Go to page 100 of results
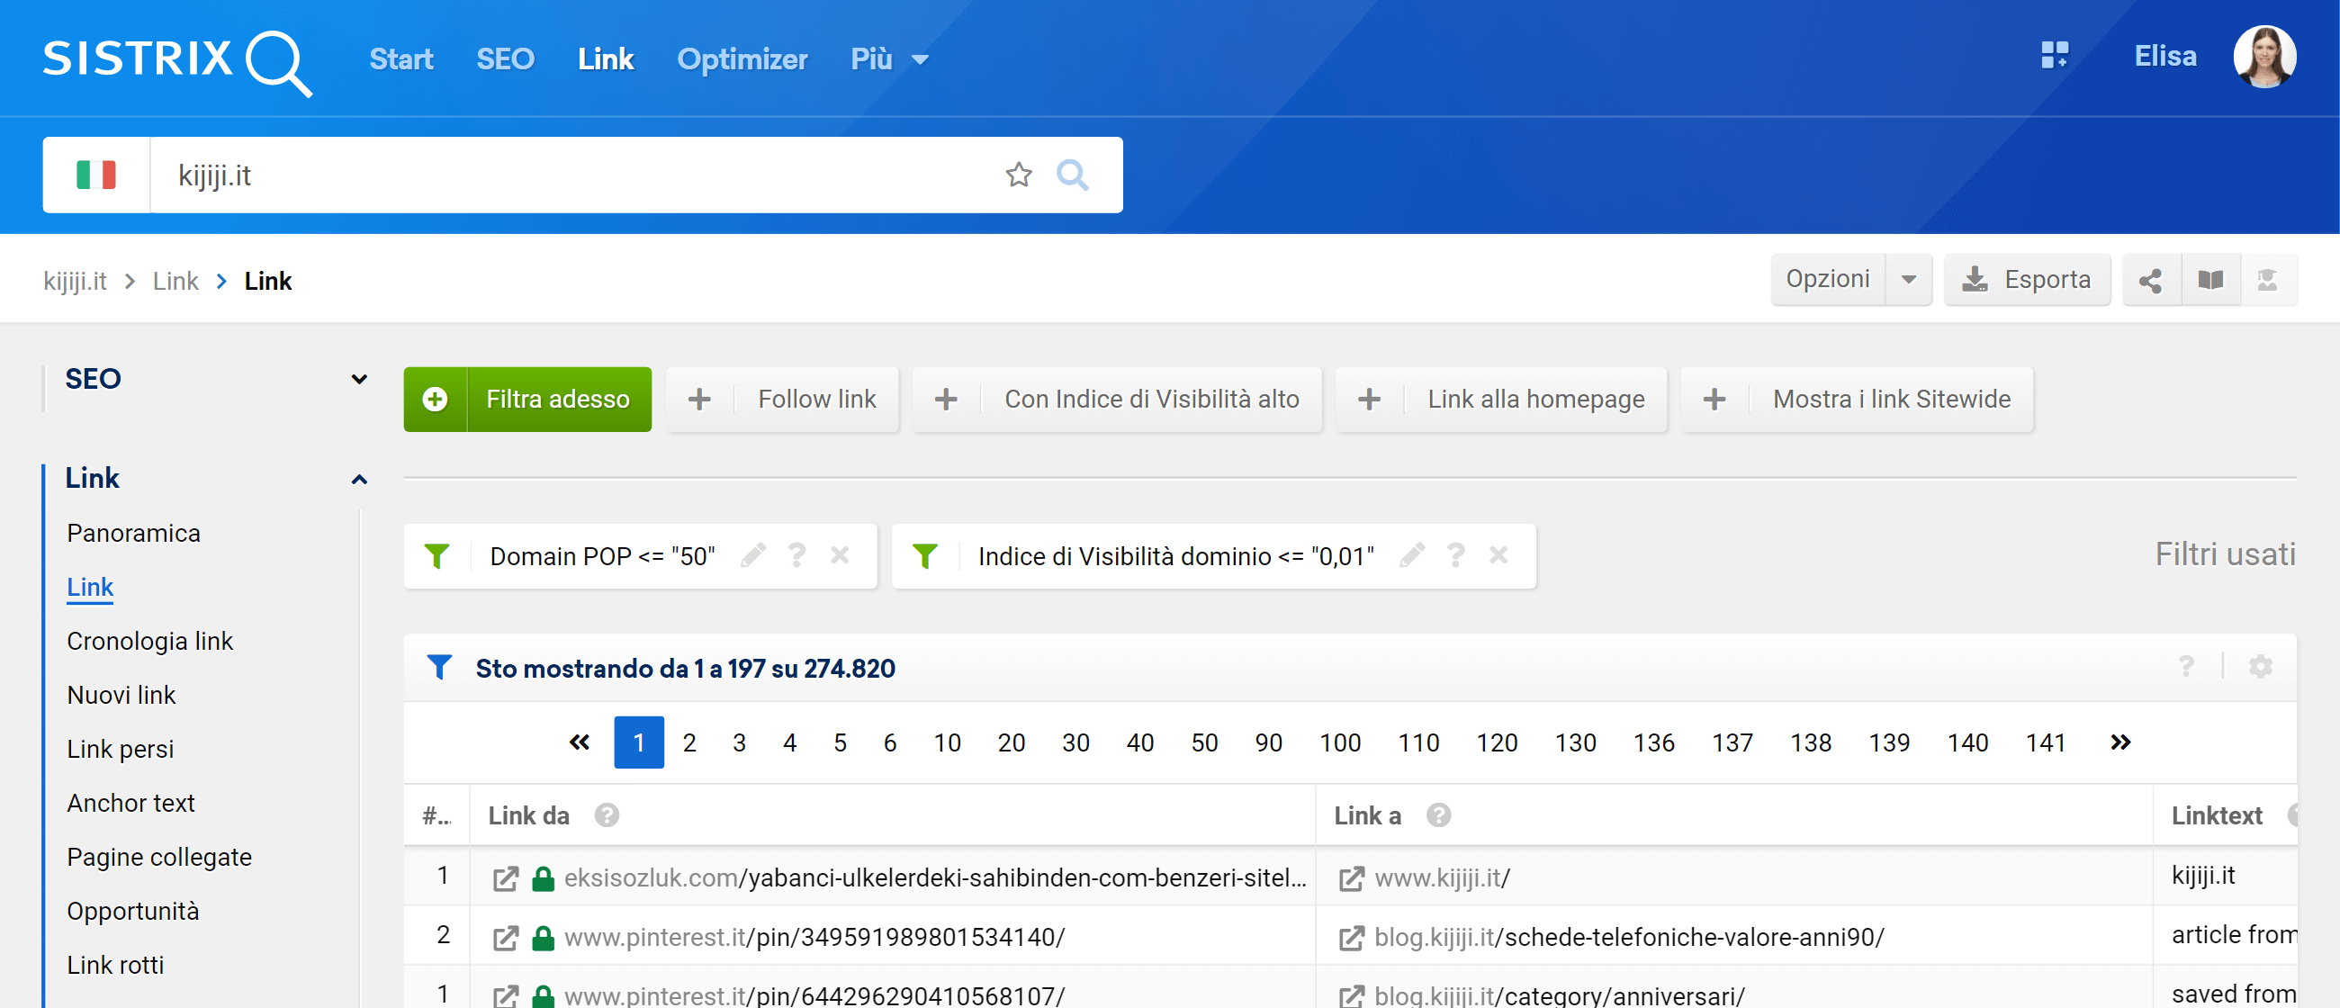Image resolution: width=2340 pixels, height=1008 pixels. (x=1340, y=742)
